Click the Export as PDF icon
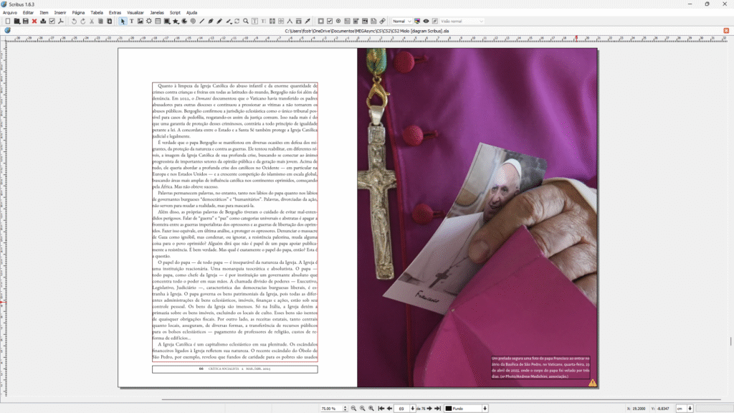The width and height of the screenshot is (734, 413). (61, 21)
